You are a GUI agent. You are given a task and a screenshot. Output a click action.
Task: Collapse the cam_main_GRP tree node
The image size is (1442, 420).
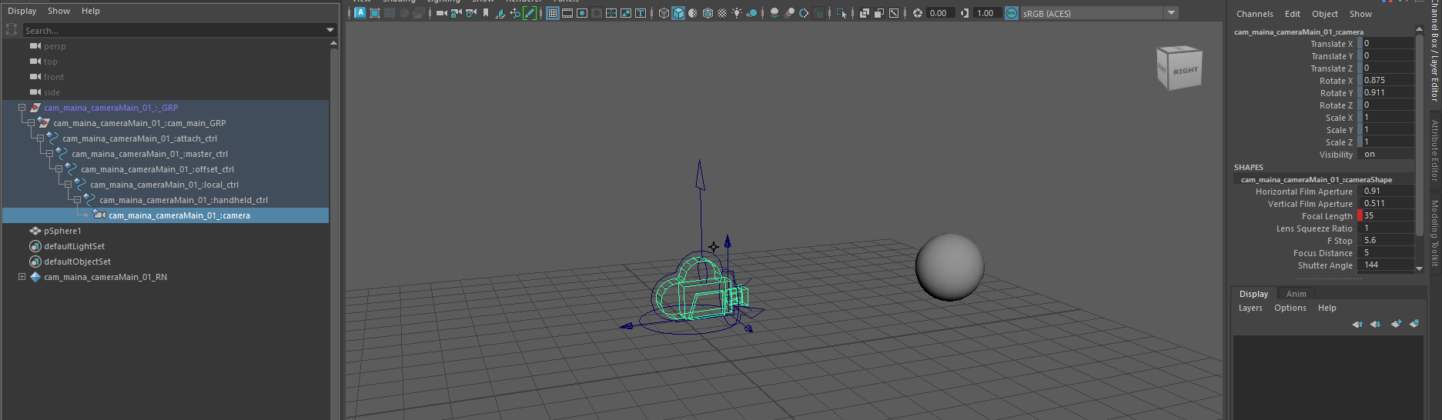click(x=31, y=123)
